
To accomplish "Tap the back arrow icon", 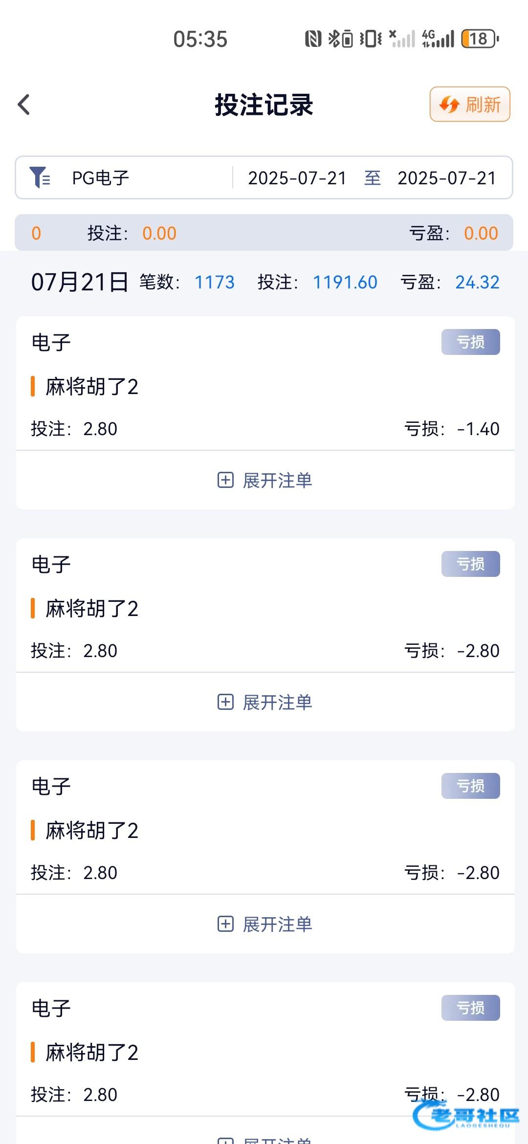I will pos(23,105).
